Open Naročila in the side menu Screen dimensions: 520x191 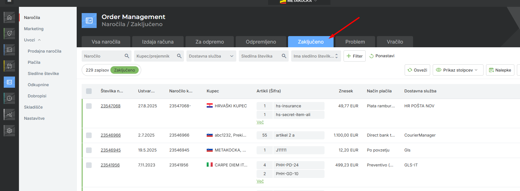(x=32, y=17)
